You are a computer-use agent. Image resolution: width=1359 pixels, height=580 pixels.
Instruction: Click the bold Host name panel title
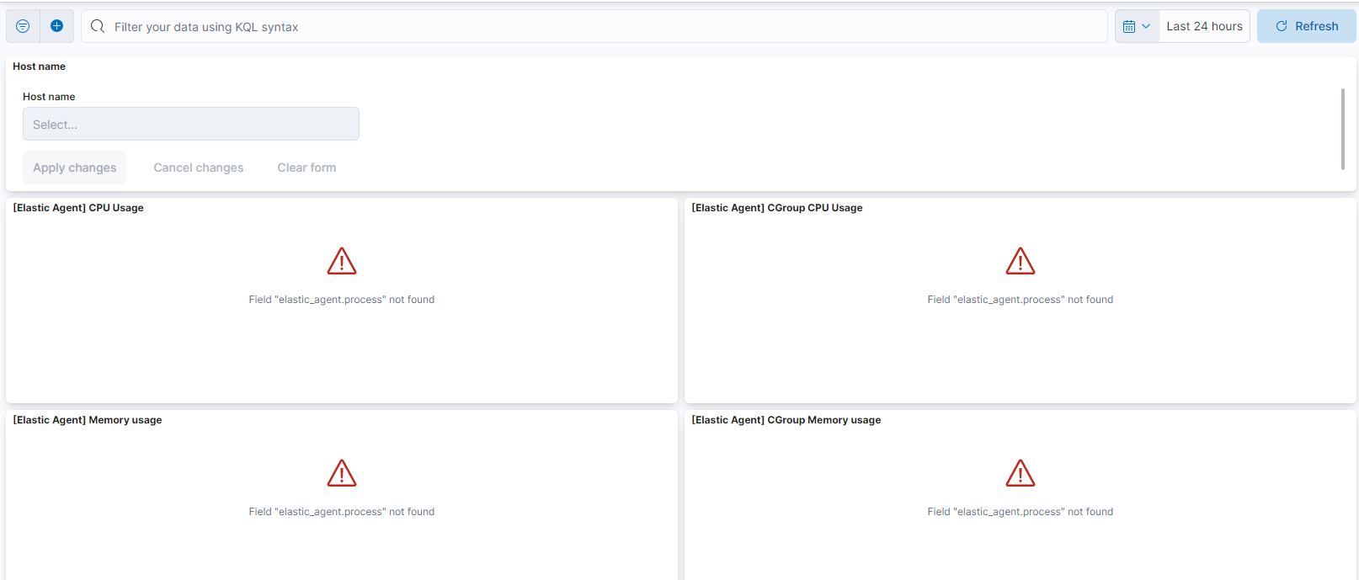tap(39, 67)
